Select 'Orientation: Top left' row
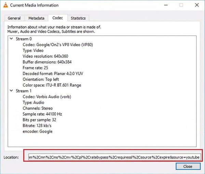 pos(41,79)
